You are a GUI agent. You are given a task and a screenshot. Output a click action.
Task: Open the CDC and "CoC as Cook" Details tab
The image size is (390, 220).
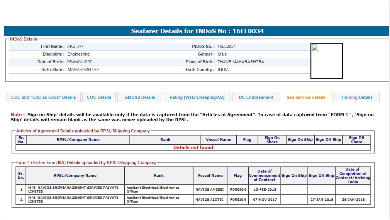(x=44, y=97)
